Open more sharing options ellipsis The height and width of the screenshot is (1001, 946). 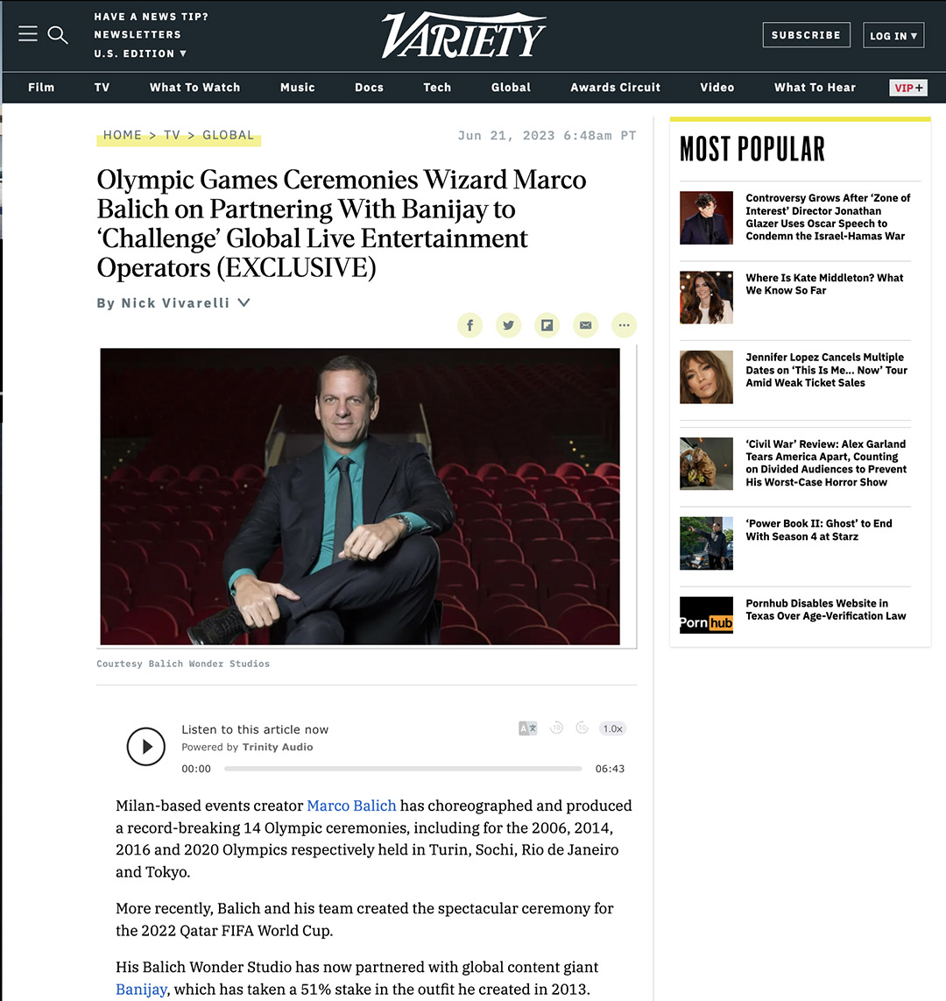coord(624,325)
